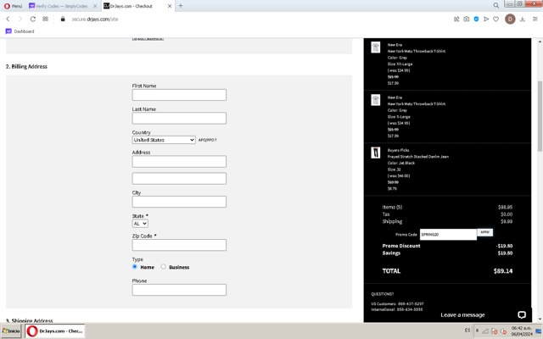
Task: Open the Dashboard bookmark
Action: (20, 31)
